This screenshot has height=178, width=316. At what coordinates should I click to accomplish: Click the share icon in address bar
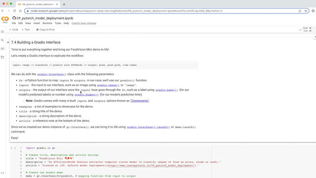[300, 11]
